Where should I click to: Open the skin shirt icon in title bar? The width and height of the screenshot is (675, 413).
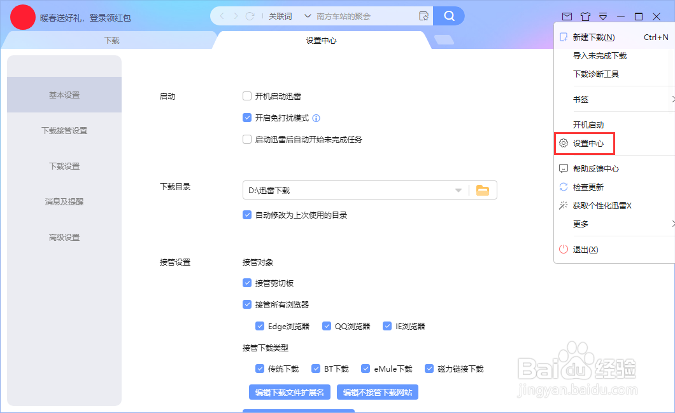[585, 17]
